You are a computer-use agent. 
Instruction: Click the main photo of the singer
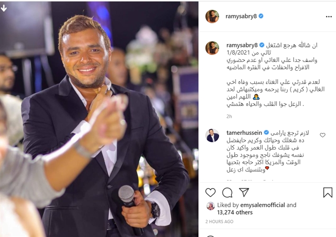tap(99, 119)
